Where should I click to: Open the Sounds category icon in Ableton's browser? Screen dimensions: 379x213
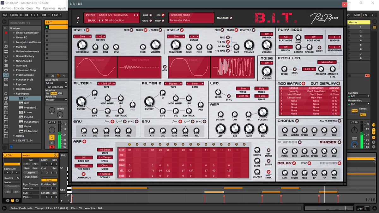pyautogui.click(x=6, y=47)
